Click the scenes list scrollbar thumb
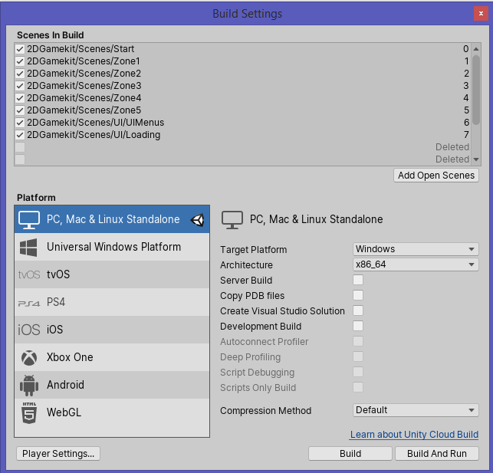The width and height of the screenshot is (493, 473). point(476,90)
